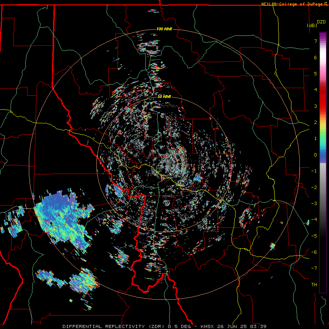Click the 1 value on color scale
The width and height of the screenshot is (329, 329).
click(x=315, y=139)
